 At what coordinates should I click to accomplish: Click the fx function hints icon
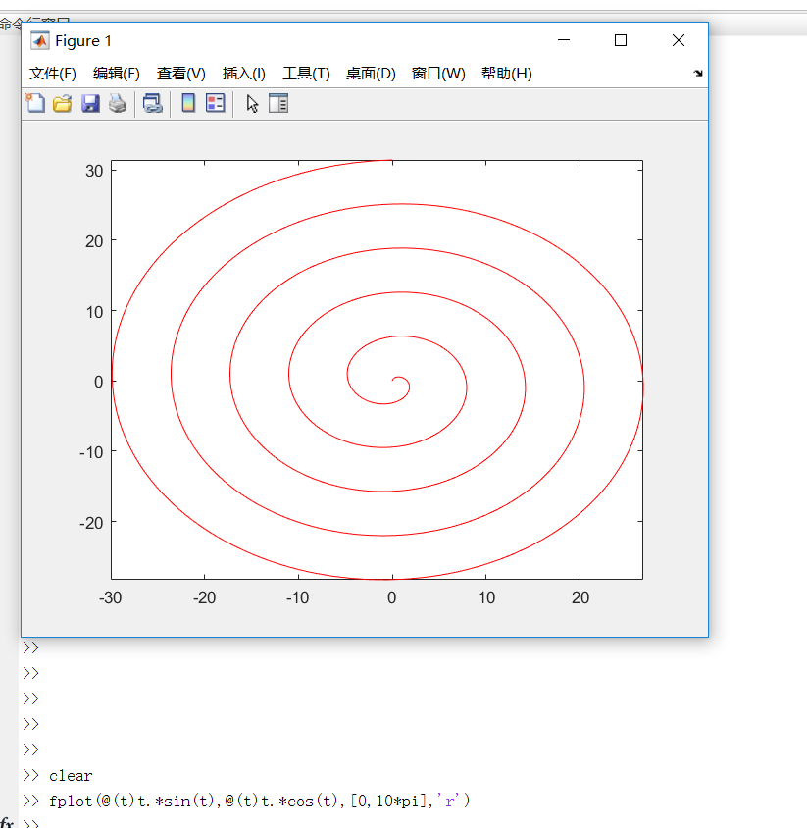tap(8, 820)
